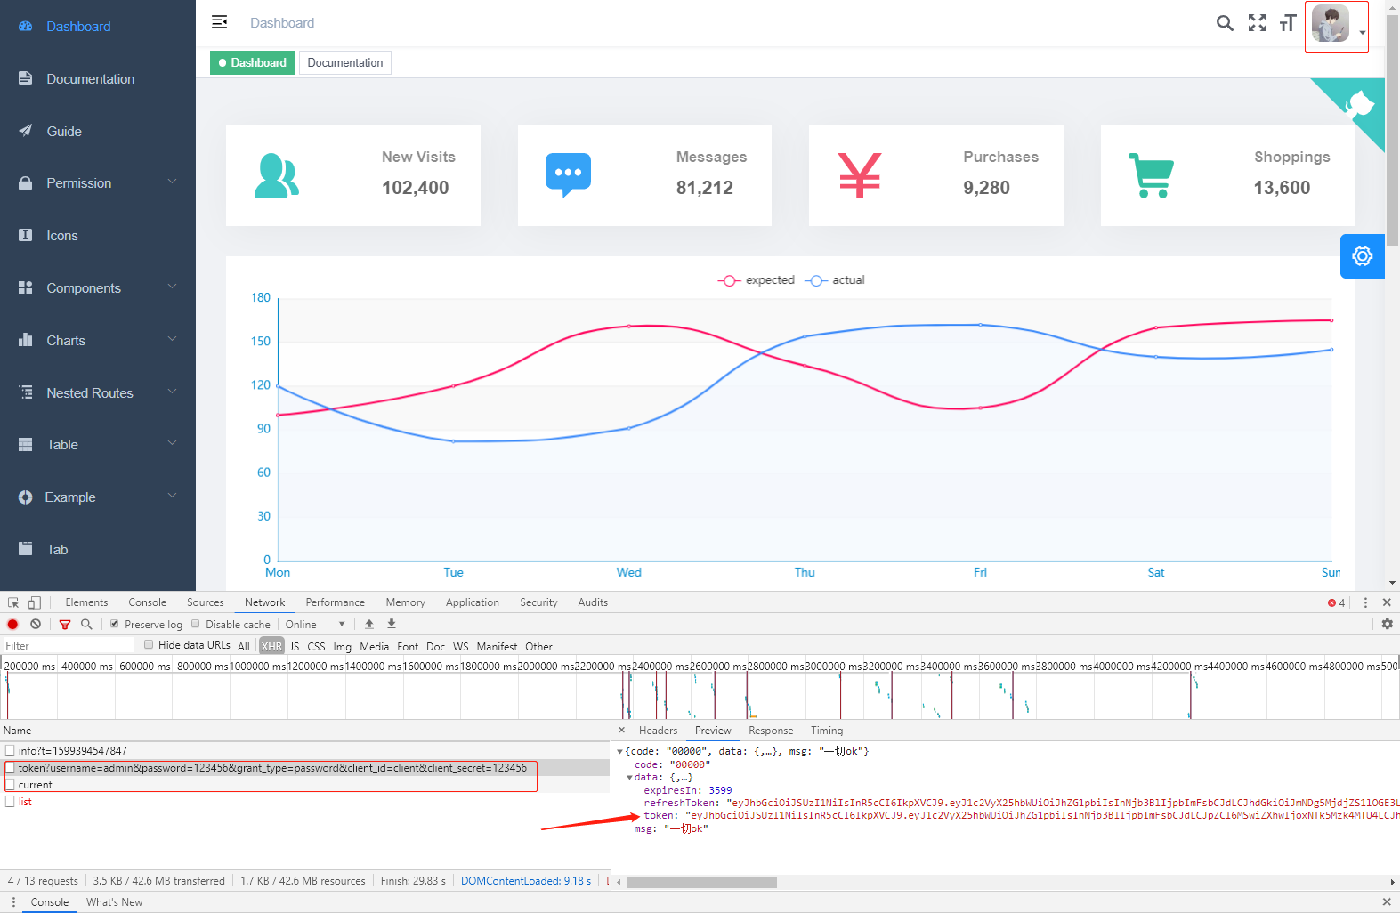Screen dimensions: 1400x913
Task: Close the bottom console drawer
Action: pos(1387,902)
